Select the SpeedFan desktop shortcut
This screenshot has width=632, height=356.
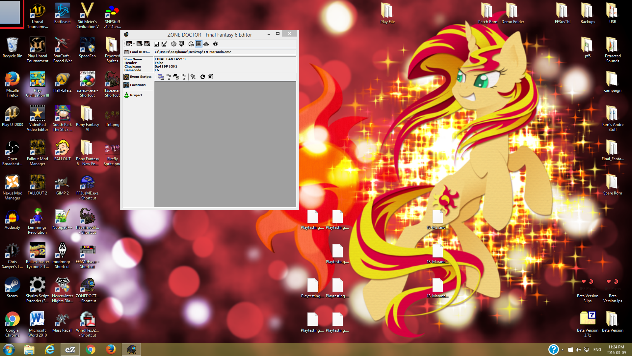(x=88, y=48)
